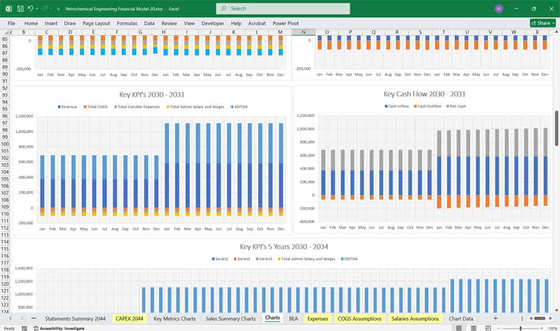Viewport: 560px width, 331px height.
Task: Open the Share dropdown arrow
Action: [553, 23]
